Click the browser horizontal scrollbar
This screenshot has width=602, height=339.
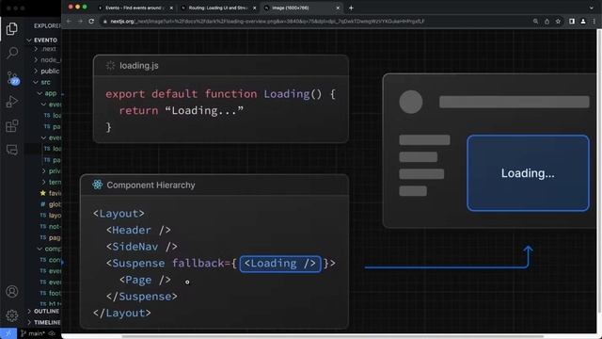click(x=332, y=336)
